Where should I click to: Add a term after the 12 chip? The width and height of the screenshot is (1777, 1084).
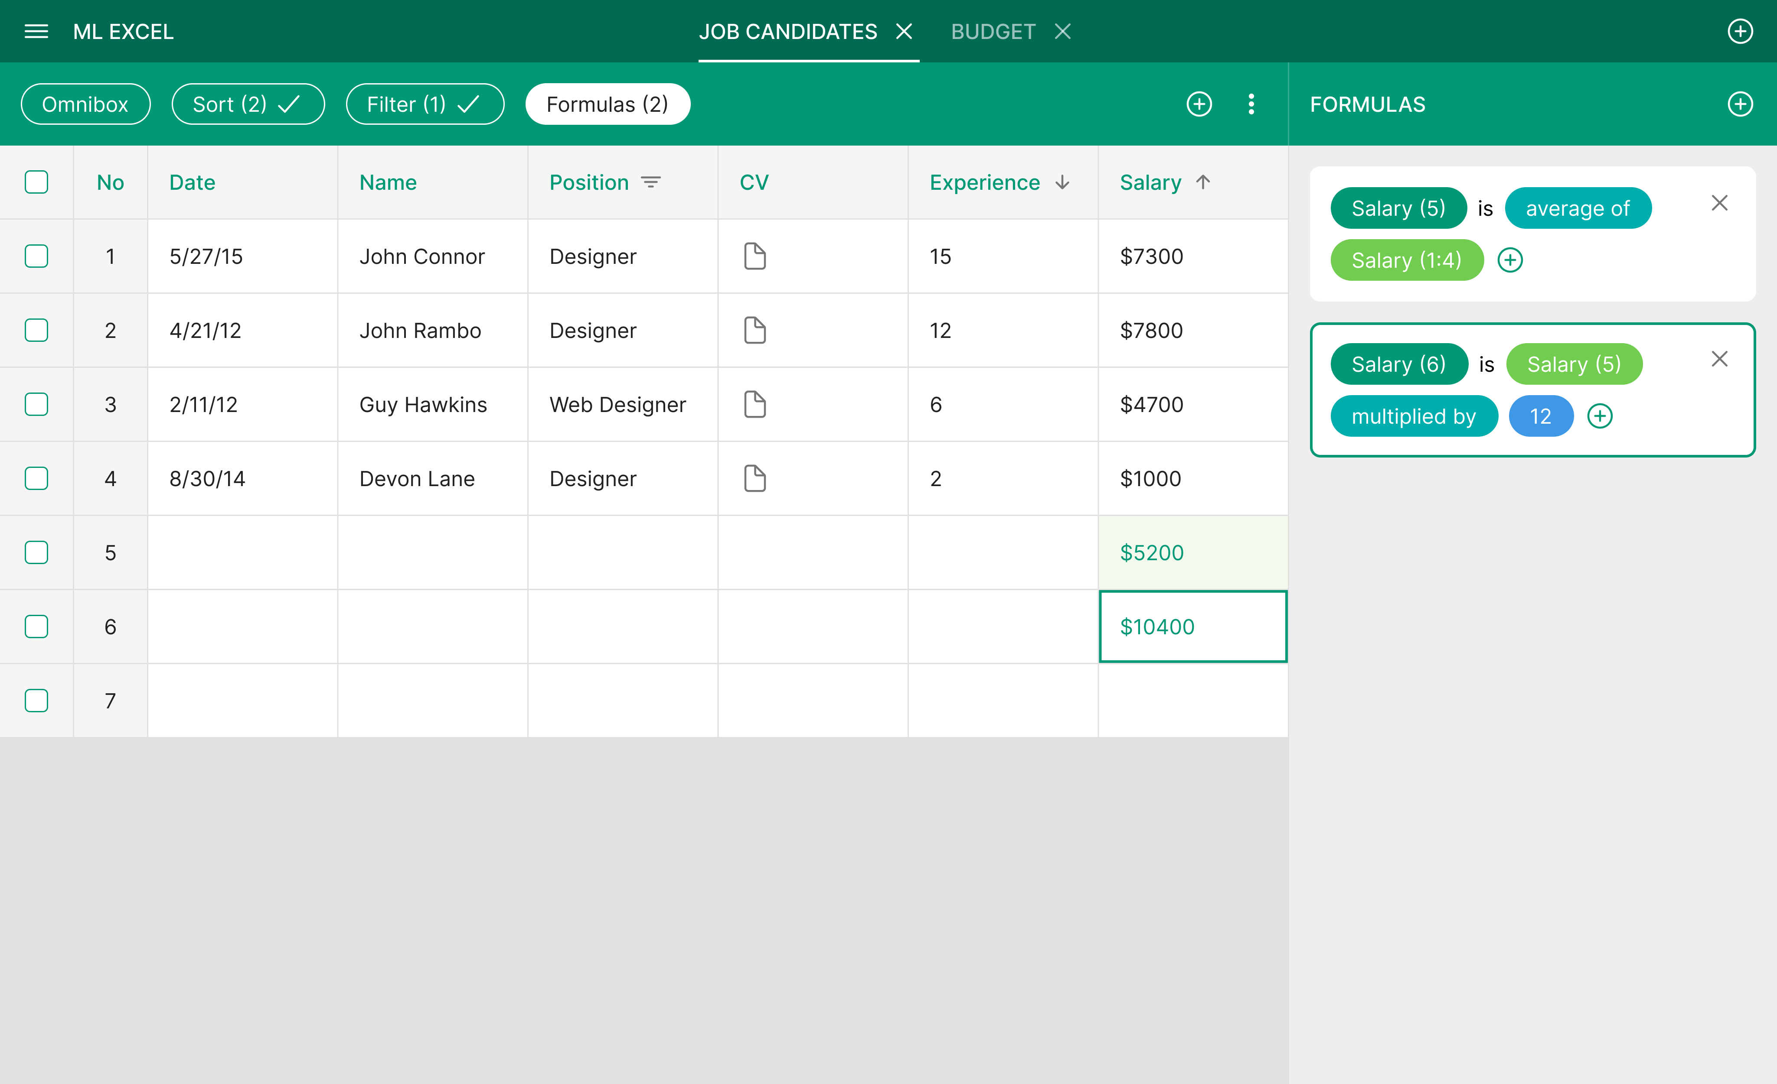[1600, 416]
